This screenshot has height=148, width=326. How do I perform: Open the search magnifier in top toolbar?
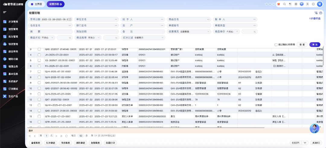284,4
